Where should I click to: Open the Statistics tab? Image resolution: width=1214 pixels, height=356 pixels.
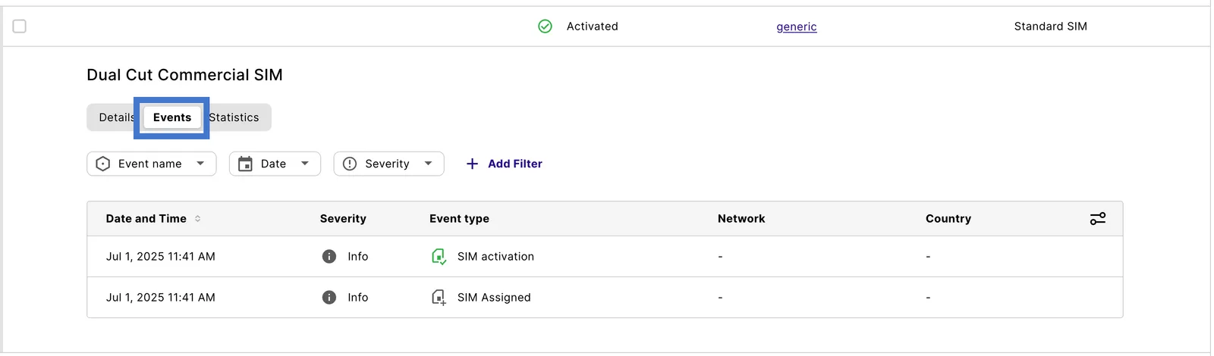click(x=234, y=117)
